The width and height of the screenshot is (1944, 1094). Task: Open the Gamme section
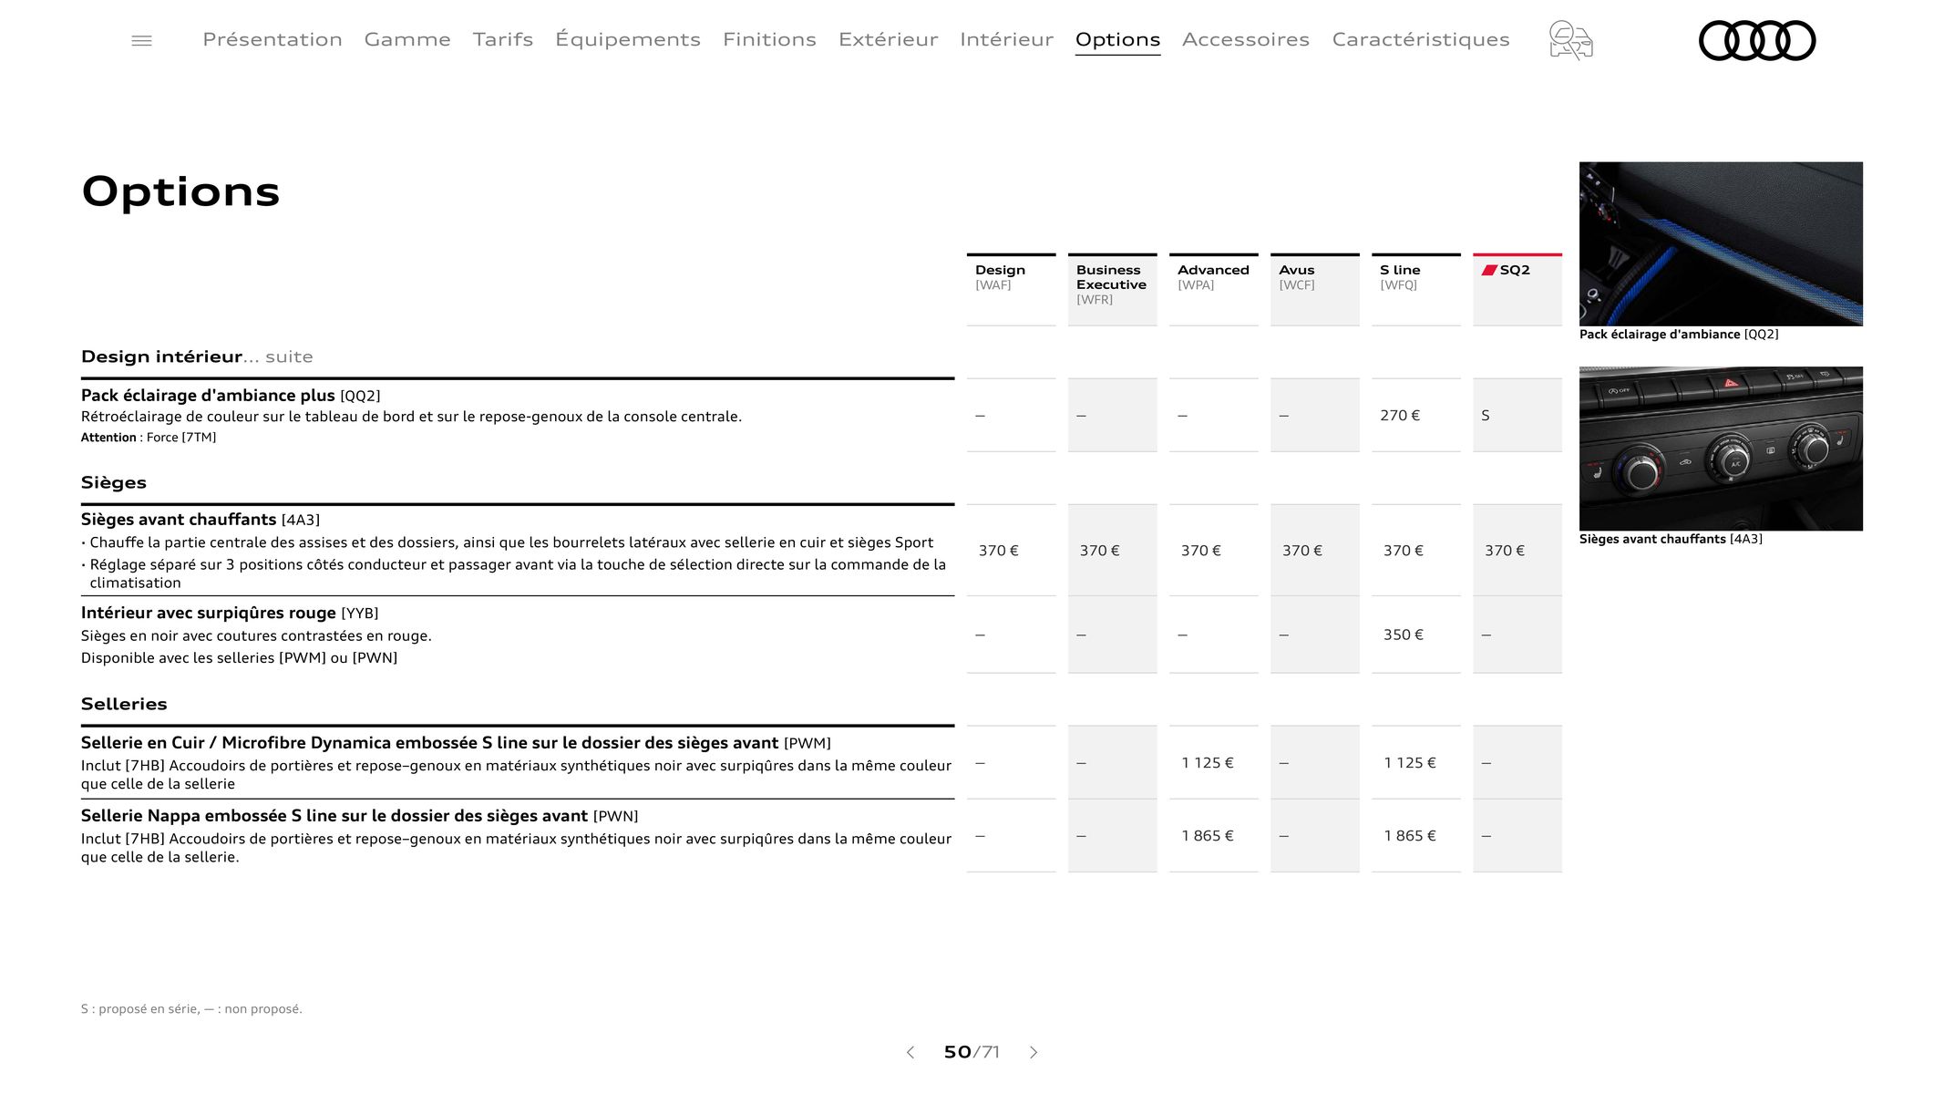coord(407,40)
